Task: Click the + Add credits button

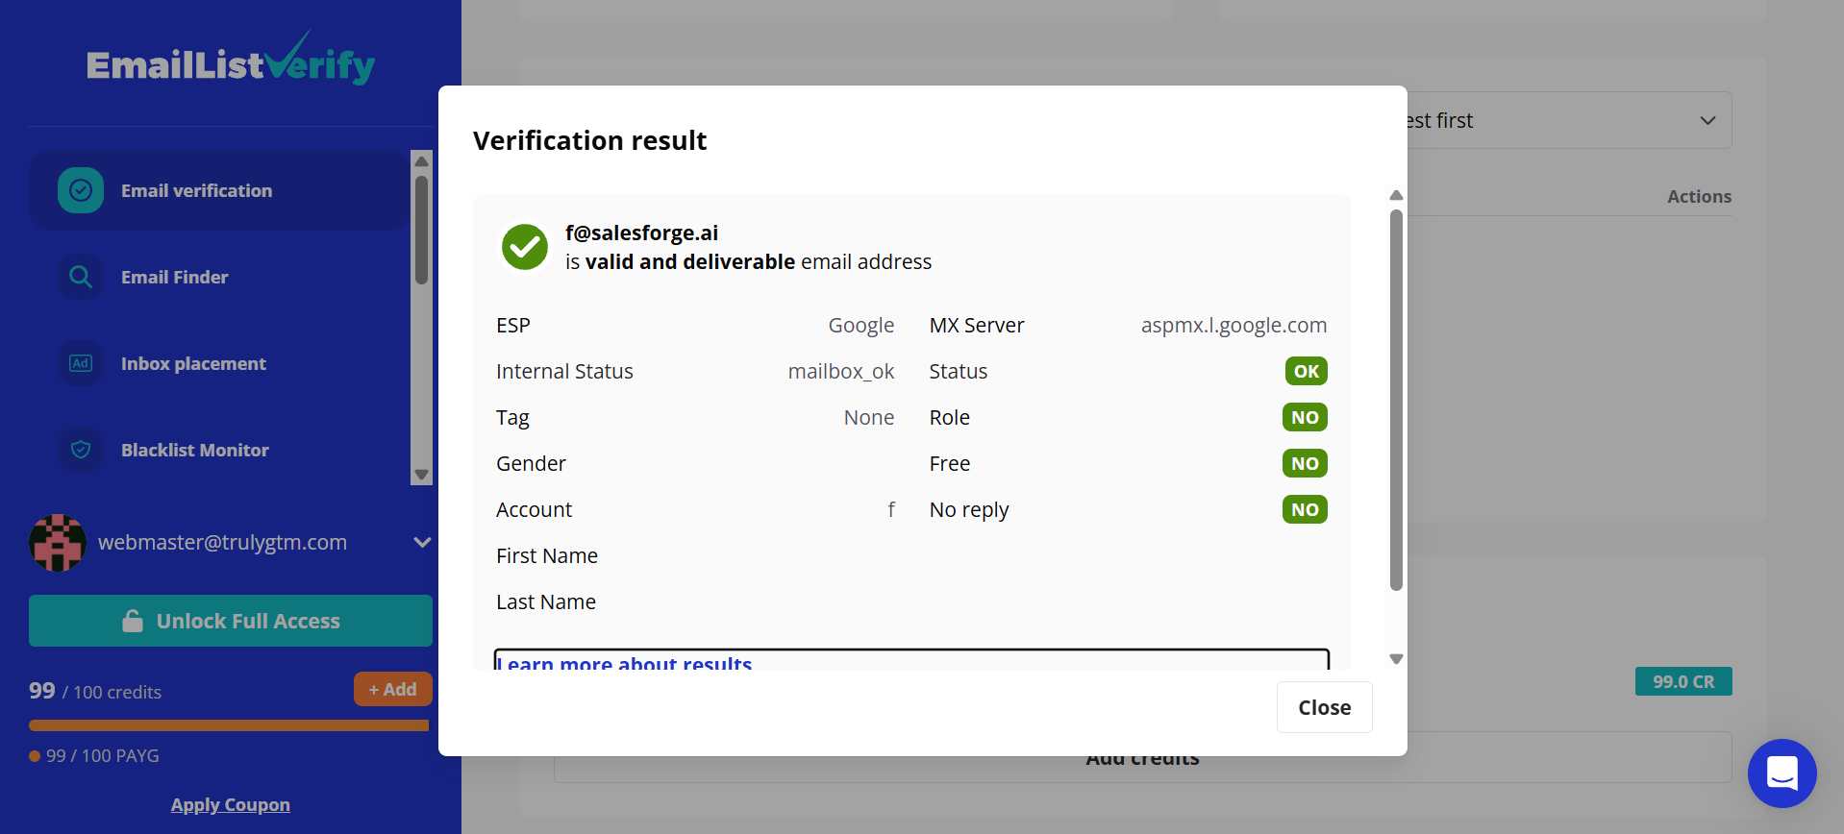Action: tap(393, 689)
